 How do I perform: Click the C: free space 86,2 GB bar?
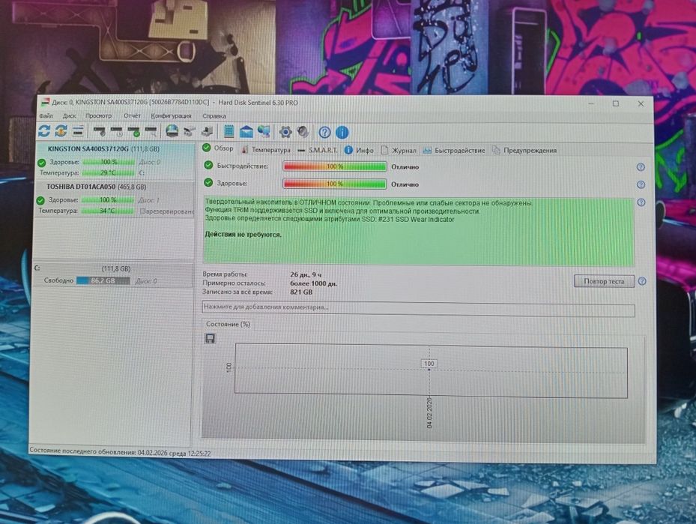coord(103,280)
